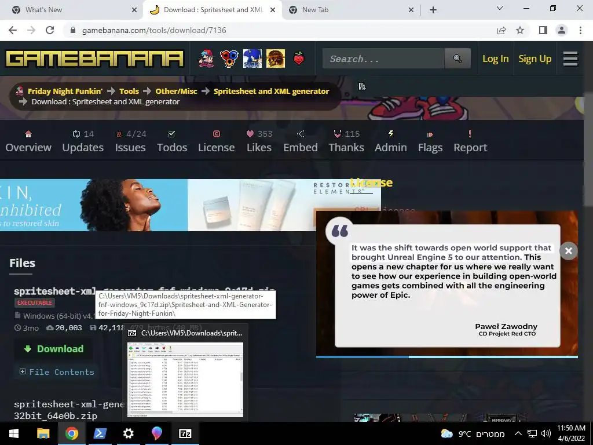Open the License section tab
This screenshot has width=593, height=445.
pyautogui.click(x=217, y=140)
